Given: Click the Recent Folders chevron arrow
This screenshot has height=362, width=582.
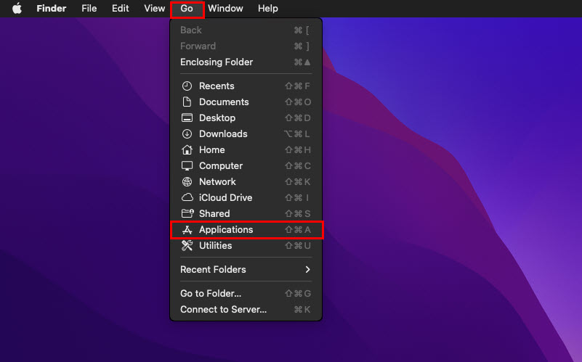Looking at the screenshot, I should tap(307, 269).
